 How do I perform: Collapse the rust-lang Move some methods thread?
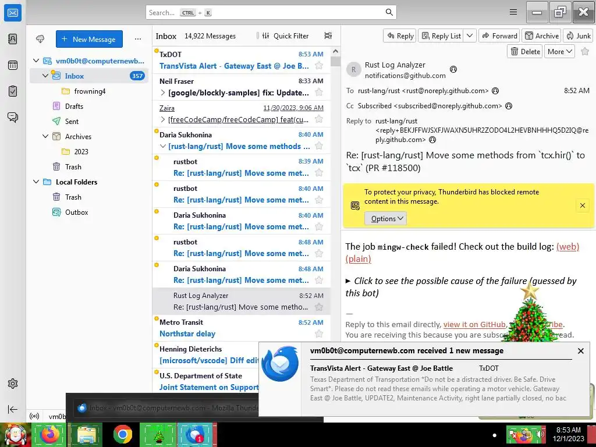[x=163, y=146]
